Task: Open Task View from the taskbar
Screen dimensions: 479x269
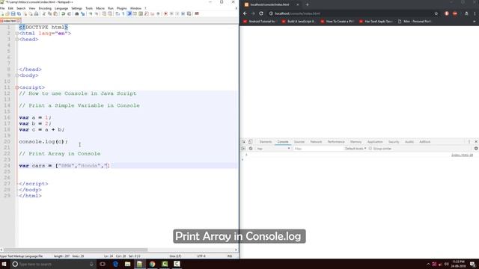Action: coord(103,264)
